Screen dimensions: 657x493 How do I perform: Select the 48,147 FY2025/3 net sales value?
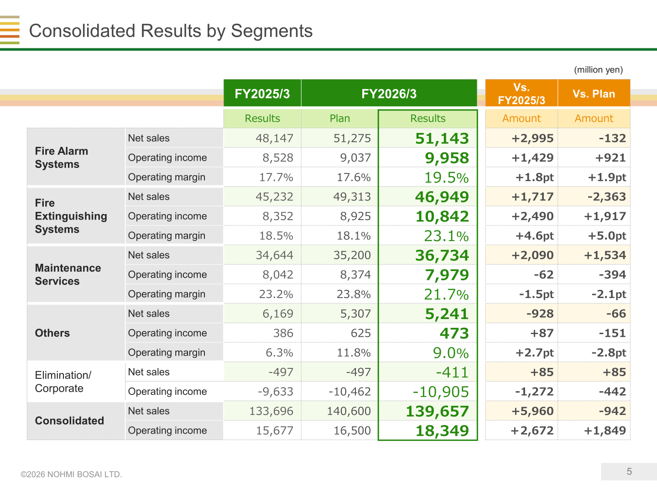coord(275,138)
